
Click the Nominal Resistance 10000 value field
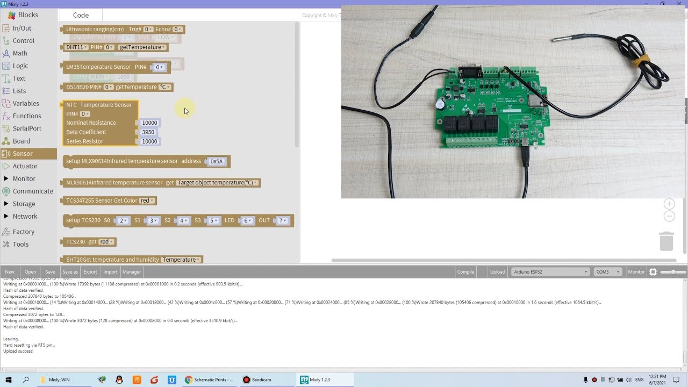coord(149,123)
